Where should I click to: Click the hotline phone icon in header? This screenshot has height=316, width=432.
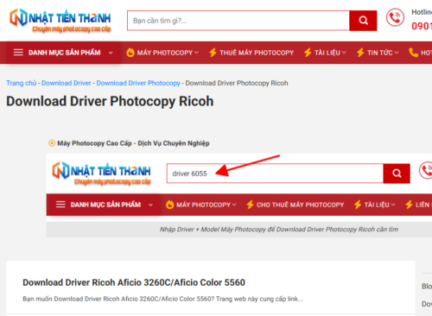point(395,17)
